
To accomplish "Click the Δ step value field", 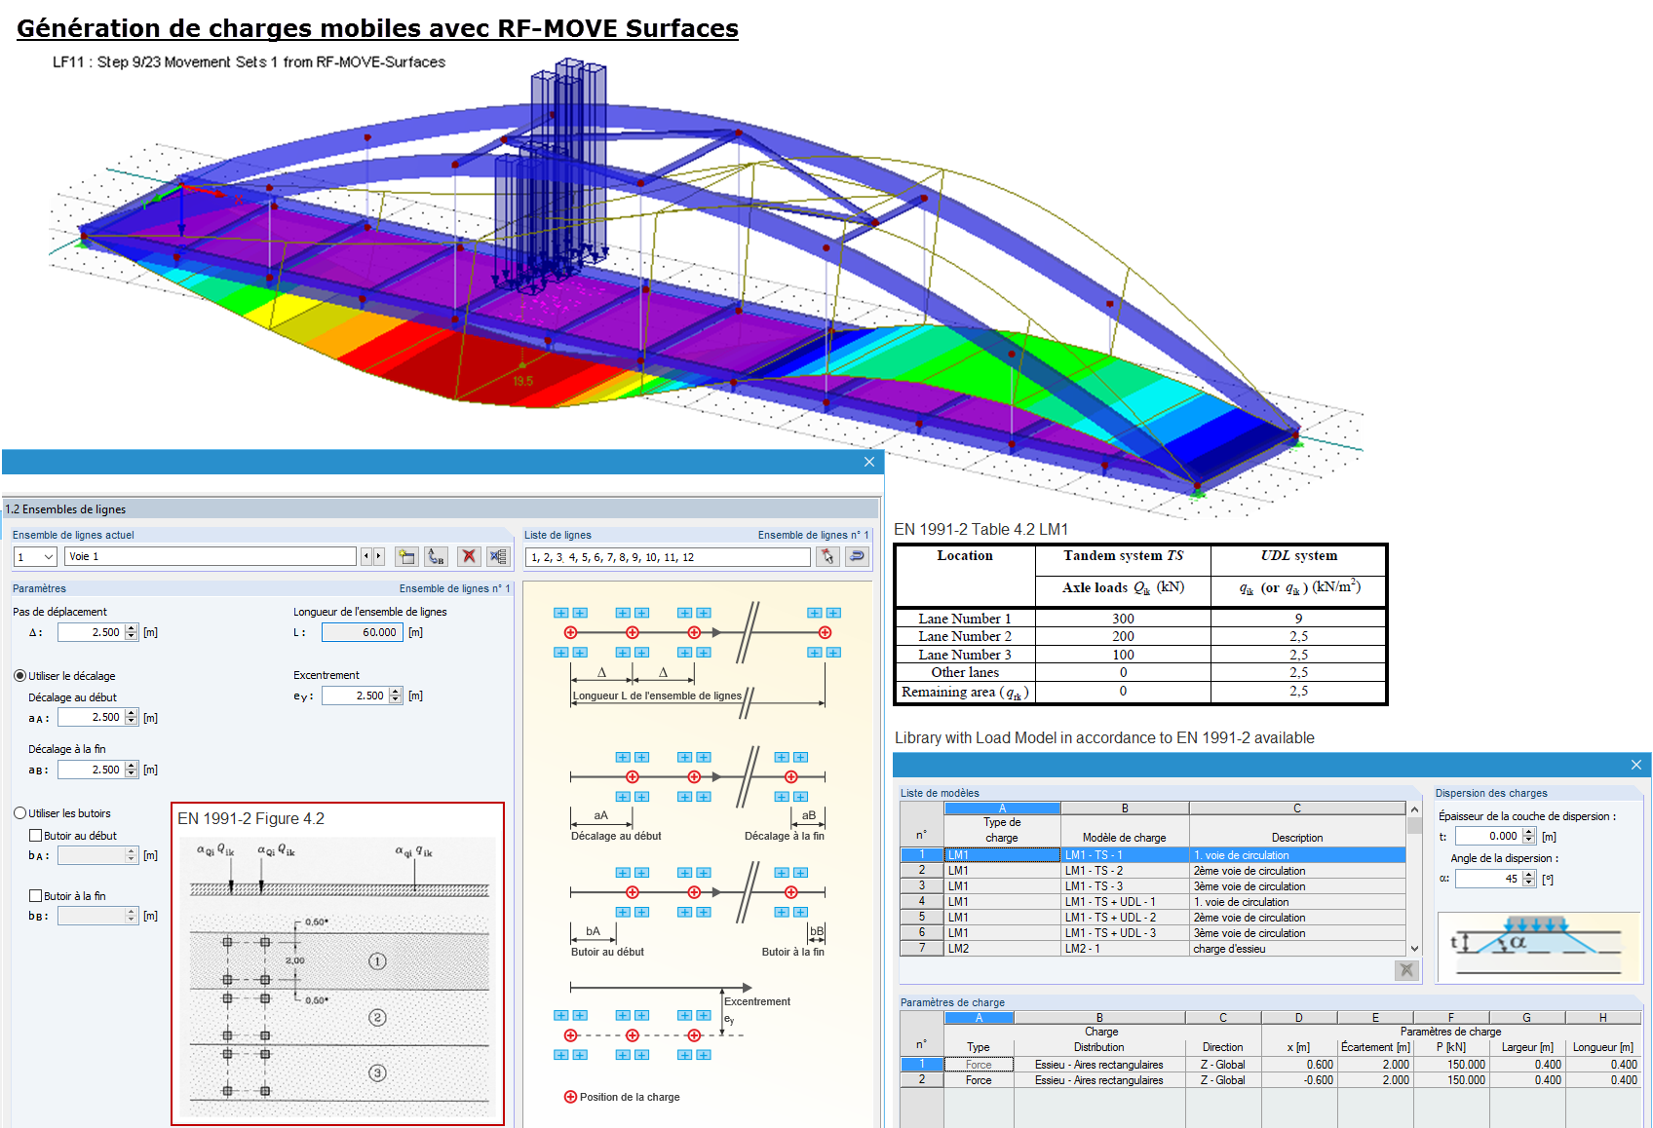I will click(x=91, y=632).
